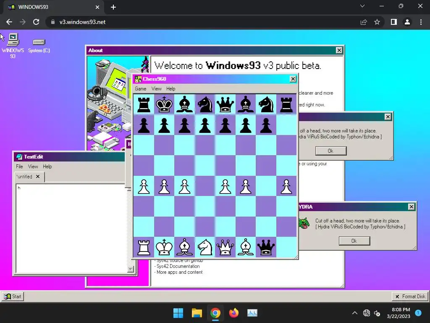The height and width of the screenshot is (323, 430).
Task: Click the share page icon in address bar
Action: click(364, 22)
